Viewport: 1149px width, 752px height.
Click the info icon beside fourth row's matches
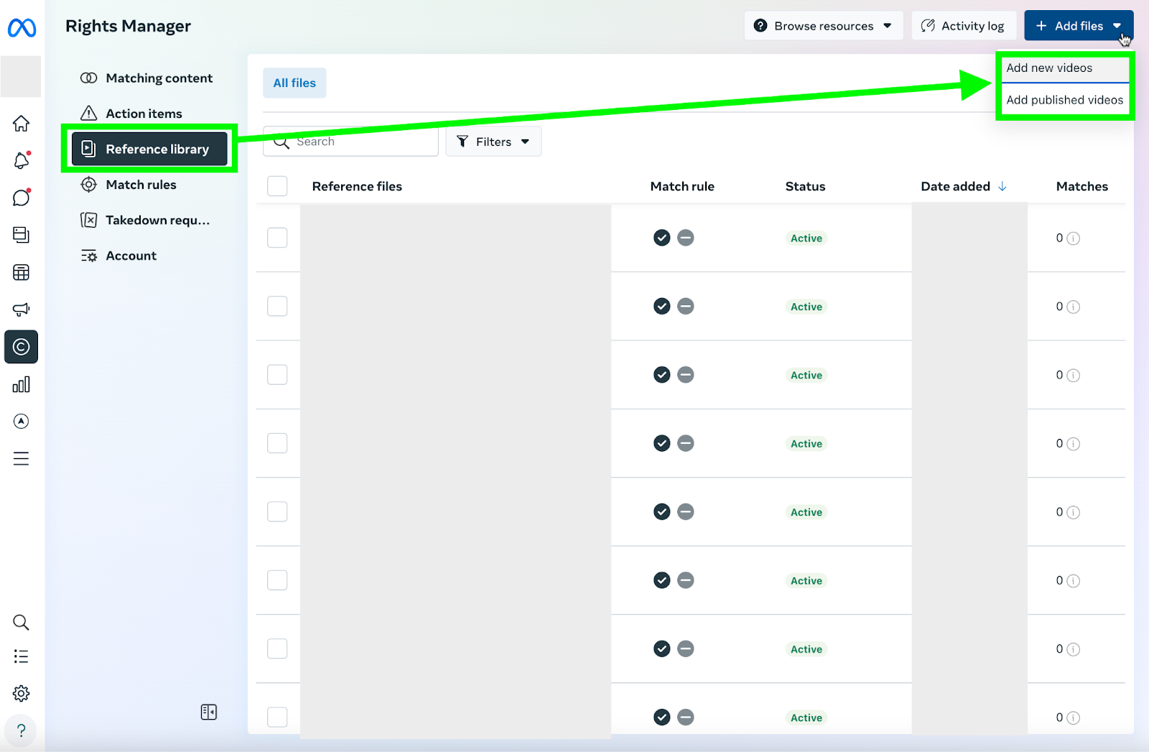(1074, 444)
